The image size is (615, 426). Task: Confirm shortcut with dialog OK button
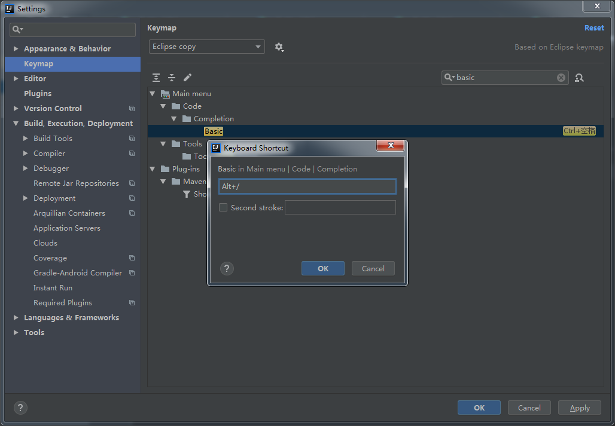(323, 269)
